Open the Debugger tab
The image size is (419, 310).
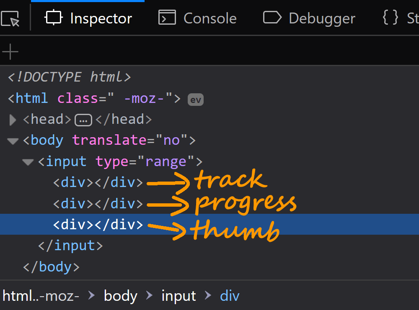coord(309,18)
